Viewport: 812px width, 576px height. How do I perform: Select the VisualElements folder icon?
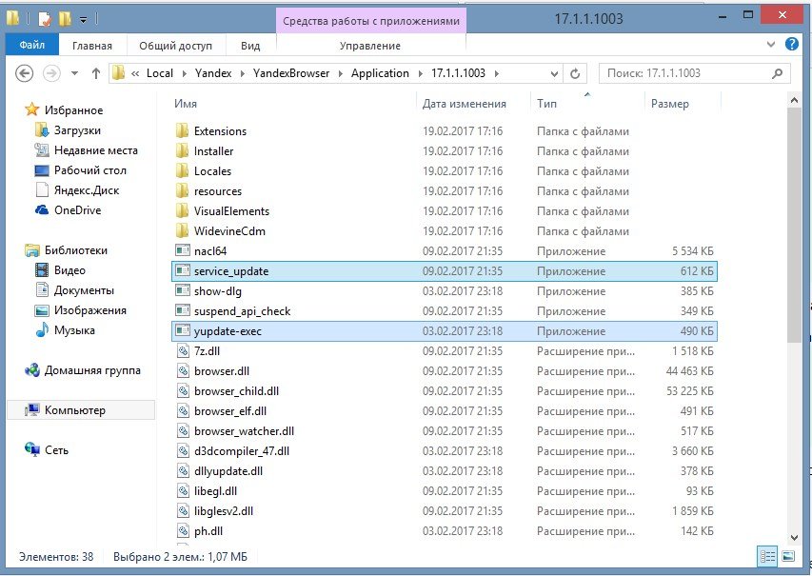tap(182, 210)
